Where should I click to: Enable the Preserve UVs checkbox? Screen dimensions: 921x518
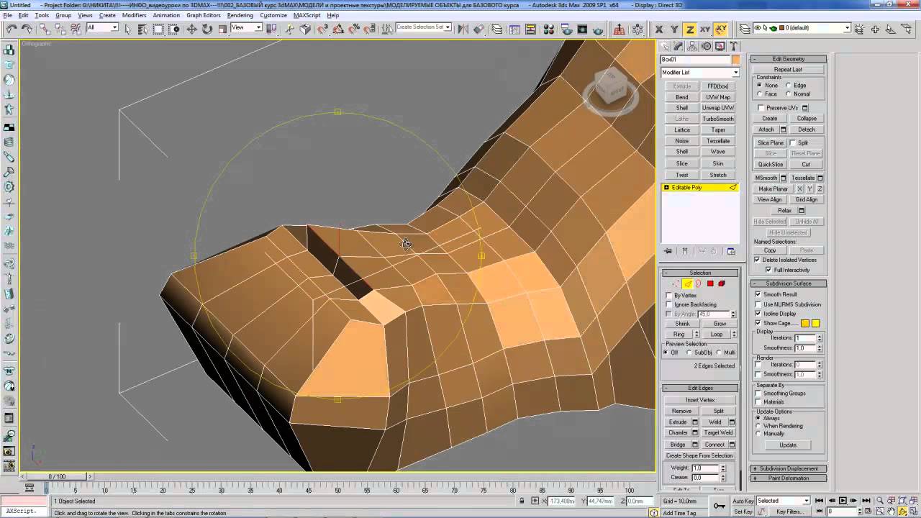click(761, 108)
